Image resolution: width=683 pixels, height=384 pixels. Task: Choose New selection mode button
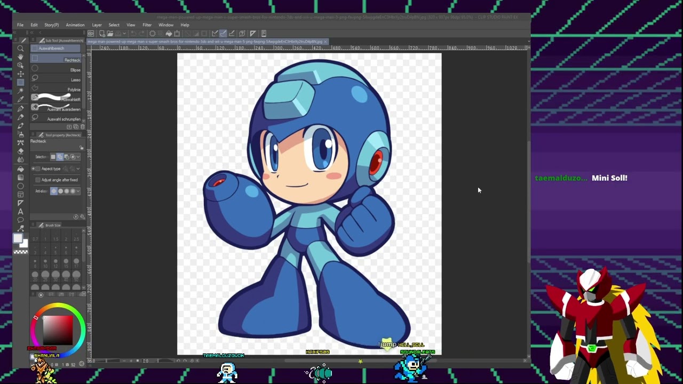click(x=53, y=157)
